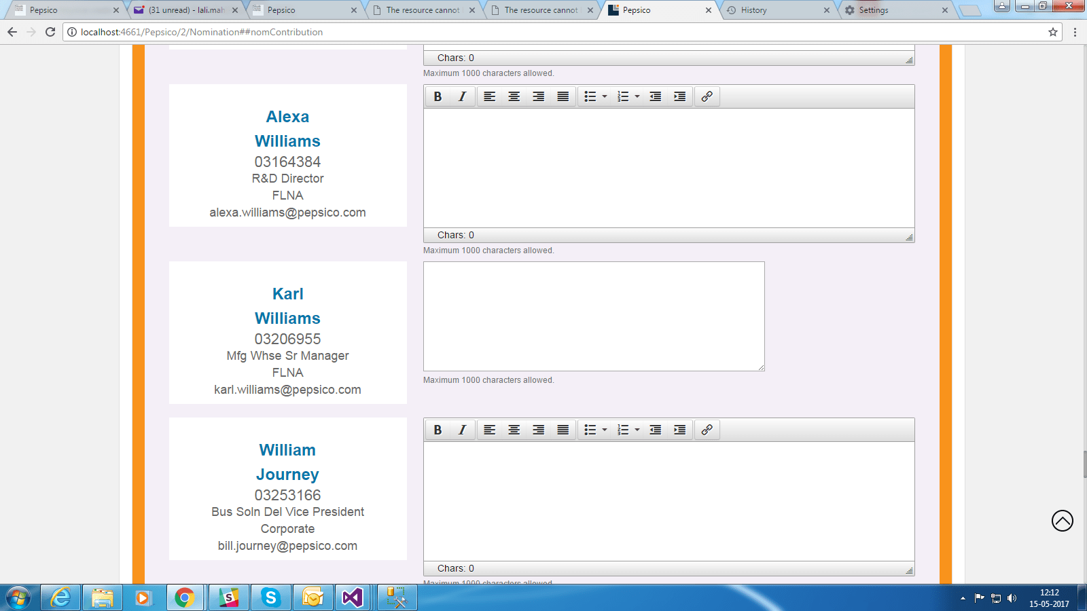Viewport: 1087px width, 611px height.
Task: Align text right in William Journey's editor
Action: click(539, 430)
